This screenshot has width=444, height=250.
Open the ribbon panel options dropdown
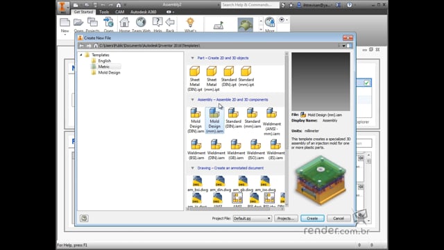tap(284, 20)
